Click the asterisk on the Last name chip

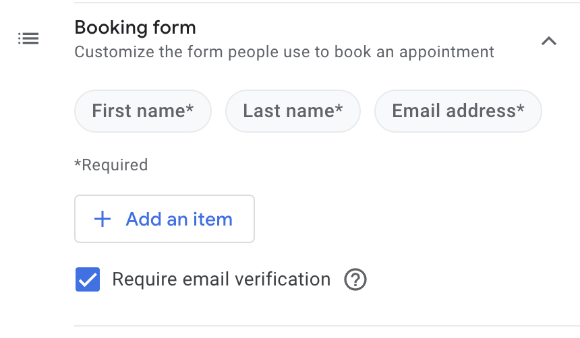(339, 109)
